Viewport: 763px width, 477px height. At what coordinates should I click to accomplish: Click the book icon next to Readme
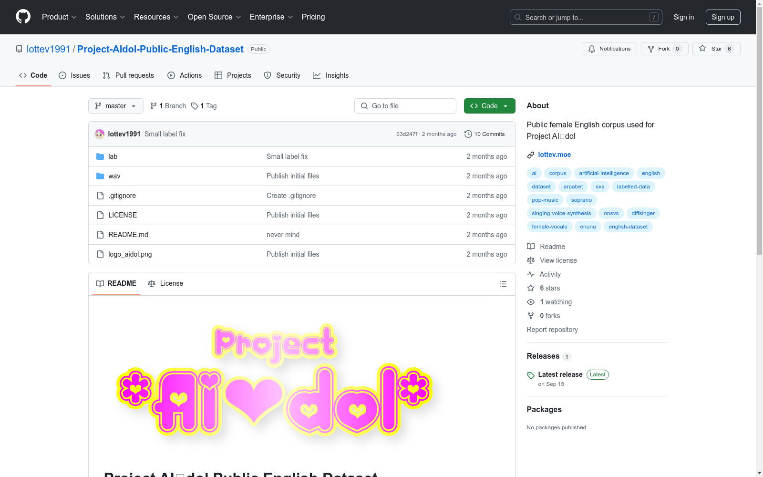(x=531, y=247)
